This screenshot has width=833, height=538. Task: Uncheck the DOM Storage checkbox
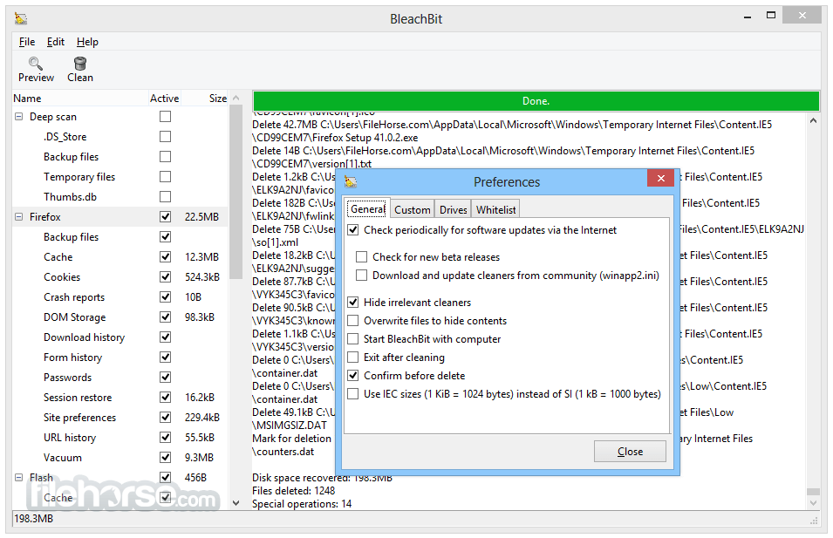(x=165, y=317)
